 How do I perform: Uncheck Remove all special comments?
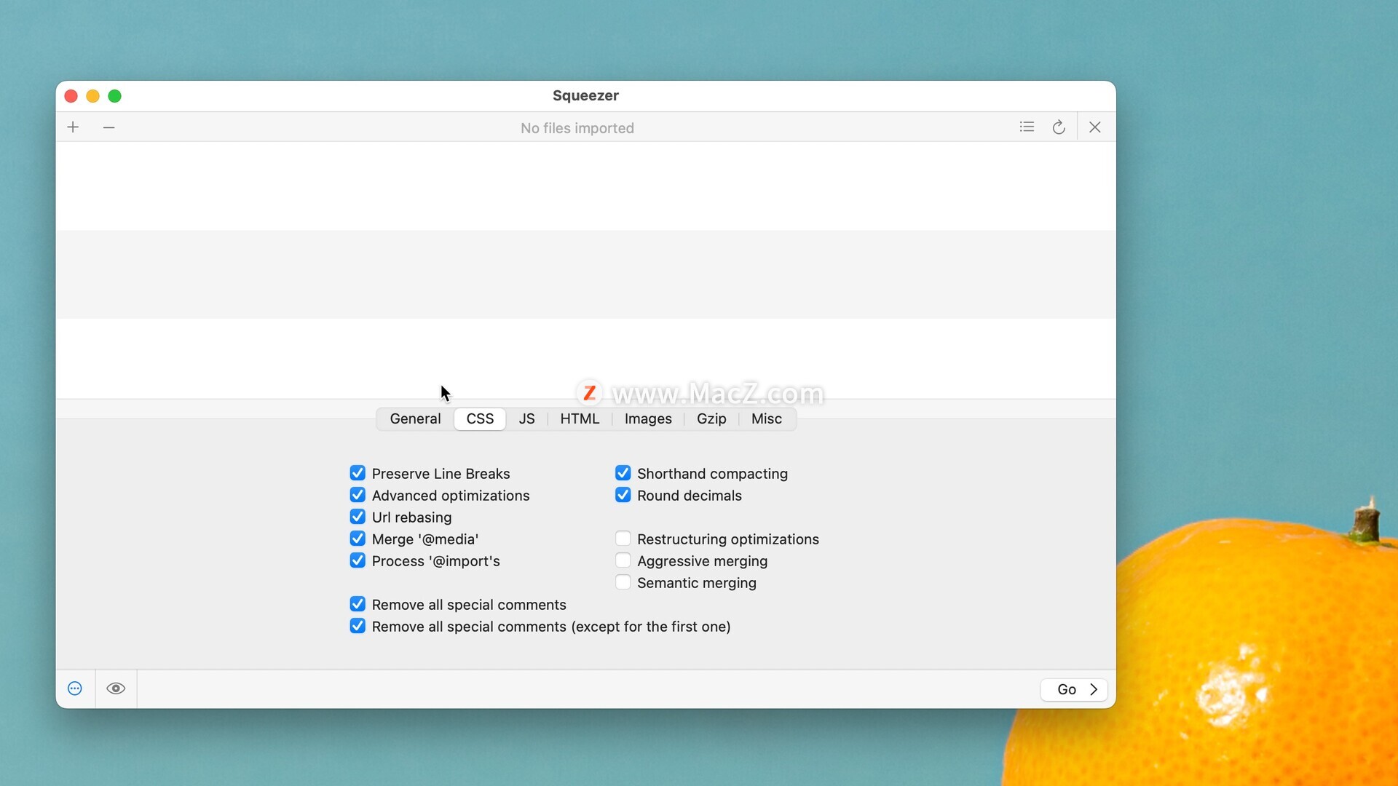coord(358,604)
